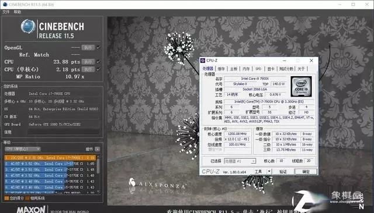Minimize the Cinebench window
The image size is (374, 213).
(x=340, y=4)
